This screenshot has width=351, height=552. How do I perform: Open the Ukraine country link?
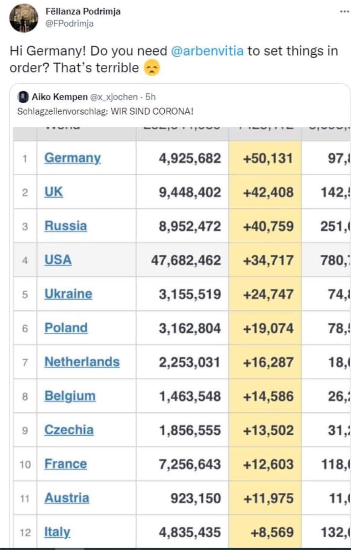click(x=68, y=294)
